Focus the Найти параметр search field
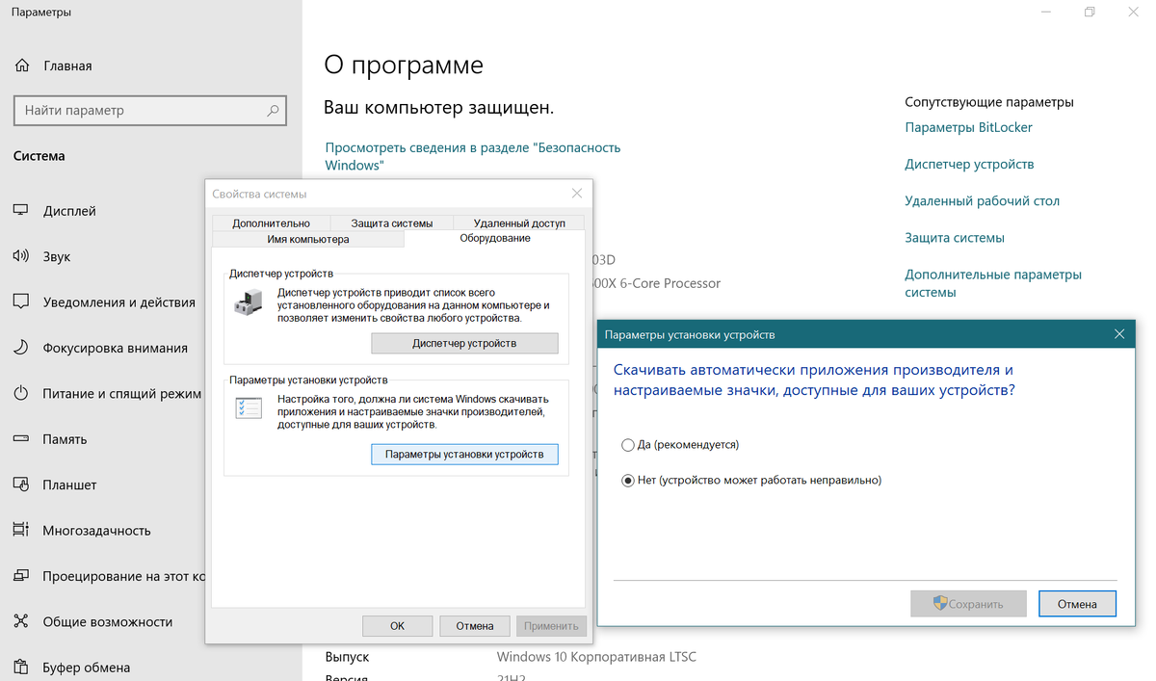 click(x=150, y=110)
